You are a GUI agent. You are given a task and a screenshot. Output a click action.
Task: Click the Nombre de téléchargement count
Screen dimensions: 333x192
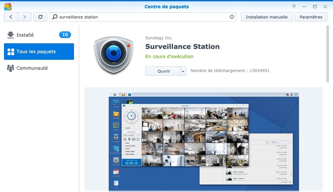230,70
